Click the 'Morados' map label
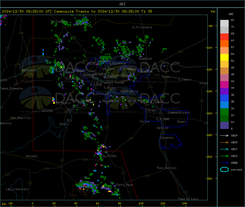This screenshot has height=207, width=245. pos(32,156)
